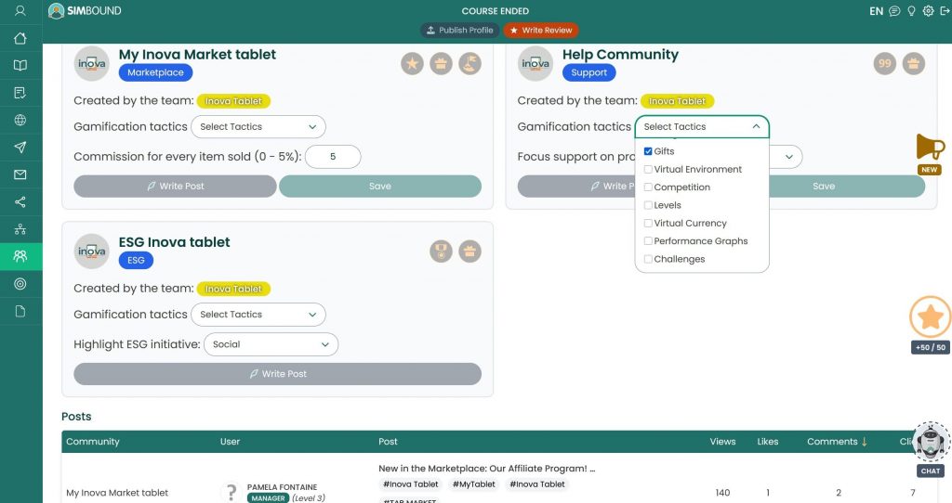This screenshot has height=503, width=952.
Task: Click the +50 / 50 points counter
Action: (930, 347)
